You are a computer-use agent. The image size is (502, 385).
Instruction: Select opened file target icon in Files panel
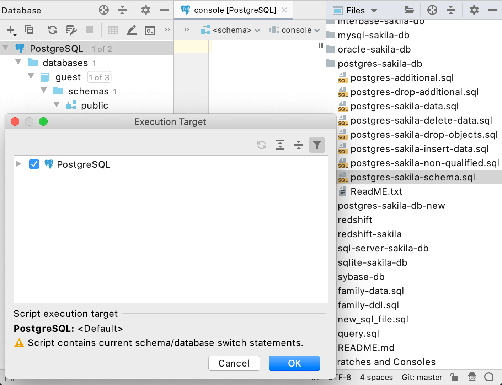coord(432,10)
